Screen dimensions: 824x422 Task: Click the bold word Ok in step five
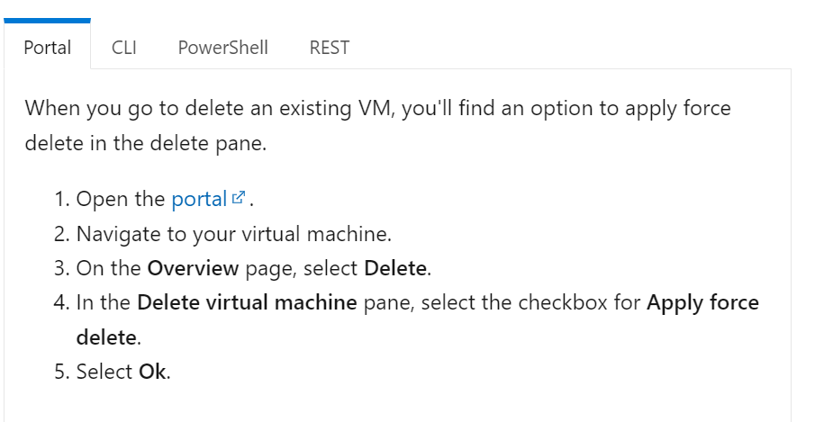coord(152,372)
